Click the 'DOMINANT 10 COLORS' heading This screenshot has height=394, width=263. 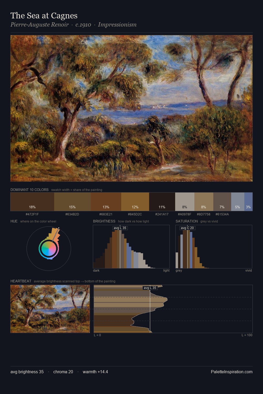coord(29,190)
